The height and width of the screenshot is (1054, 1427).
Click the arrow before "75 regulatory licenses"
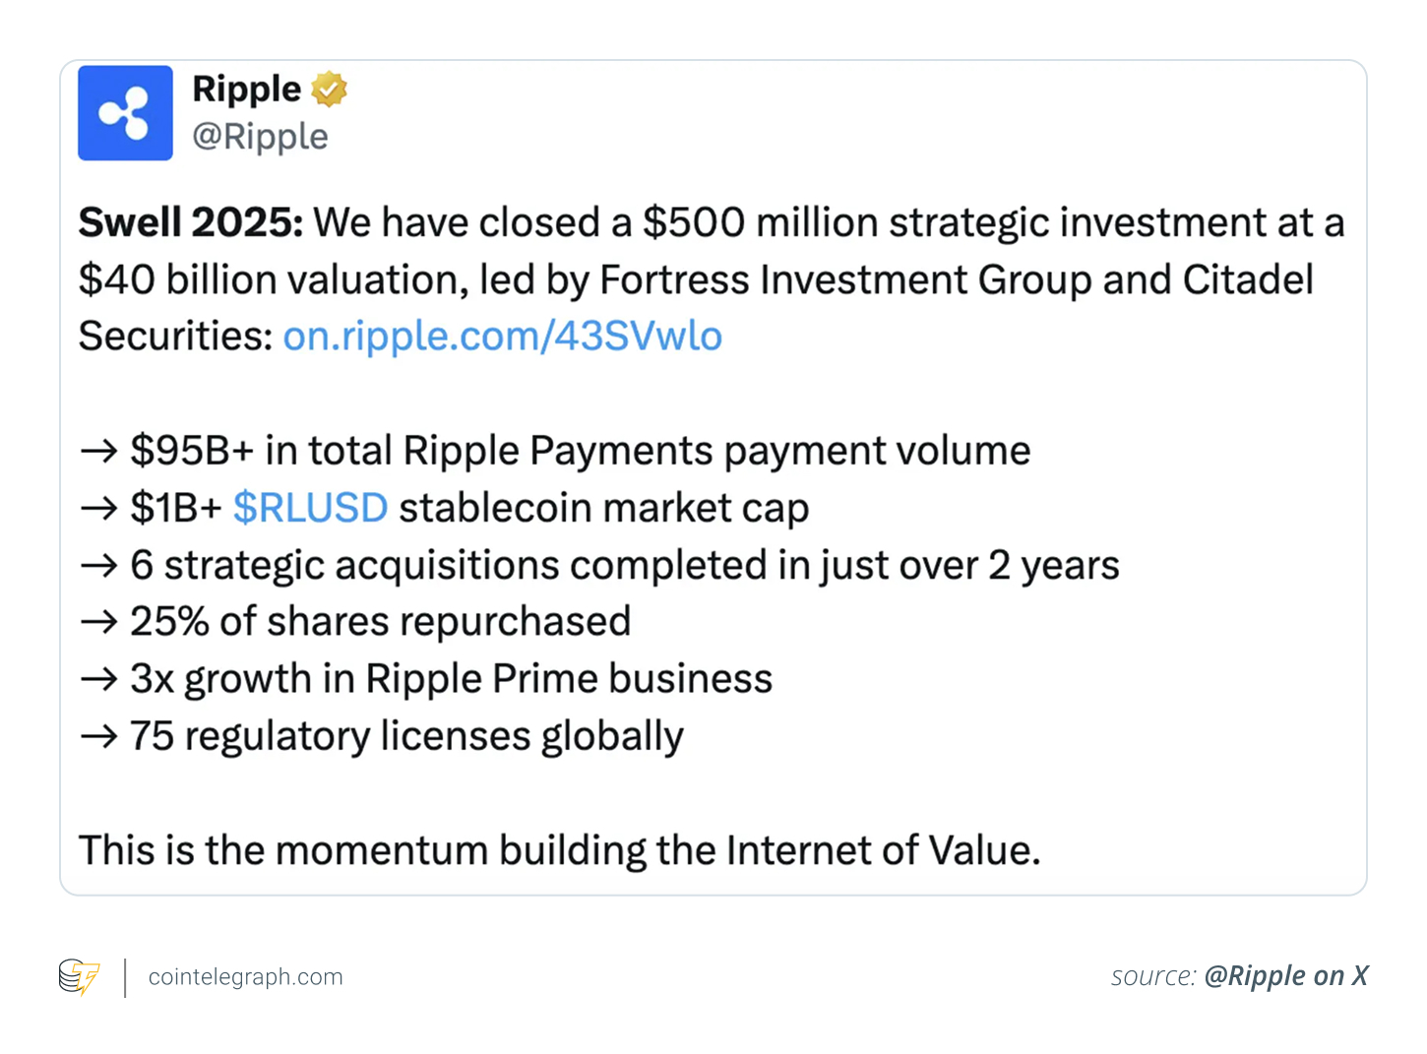pyautogui.click(x=98, y=736)
